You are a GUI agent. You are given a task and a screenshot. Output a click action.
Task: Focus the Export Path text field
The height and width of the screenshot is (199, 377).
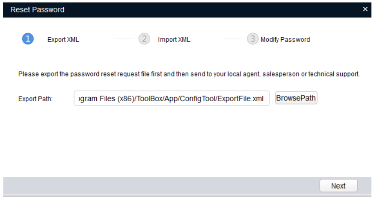[172, 99]
